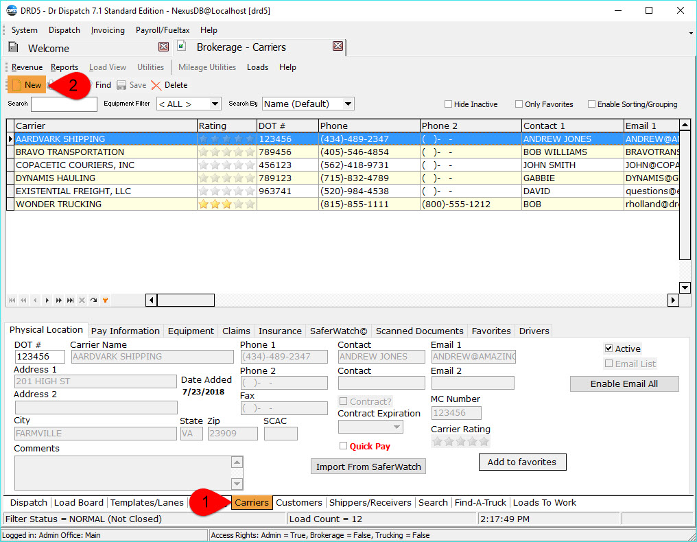Toggle the Hide Inactive checkbox
The height and width of the screenshot is (542, 697).
click(448, 104)
